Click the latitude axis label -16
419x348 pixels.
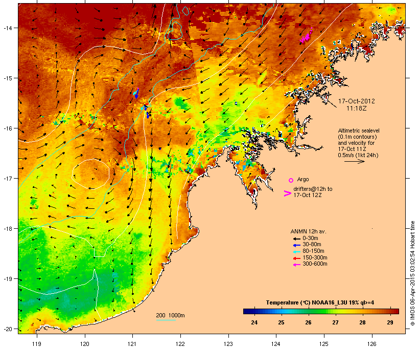[7, 128]
